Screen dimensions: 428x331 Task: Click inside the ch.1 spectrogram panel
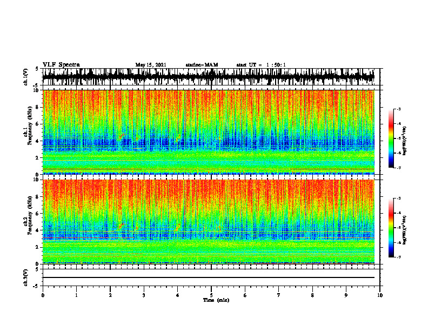(208, 132)
